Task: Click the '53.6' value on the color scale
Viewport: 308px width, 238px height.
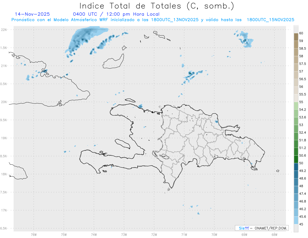Action: [x=302, y=117]
